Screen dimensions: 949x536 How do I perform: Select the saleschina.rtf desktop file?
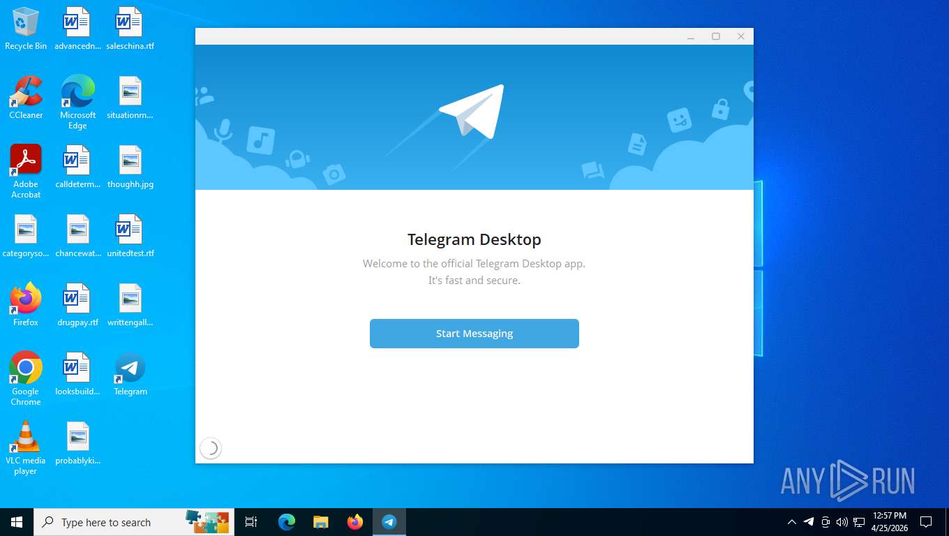point(130,29)
